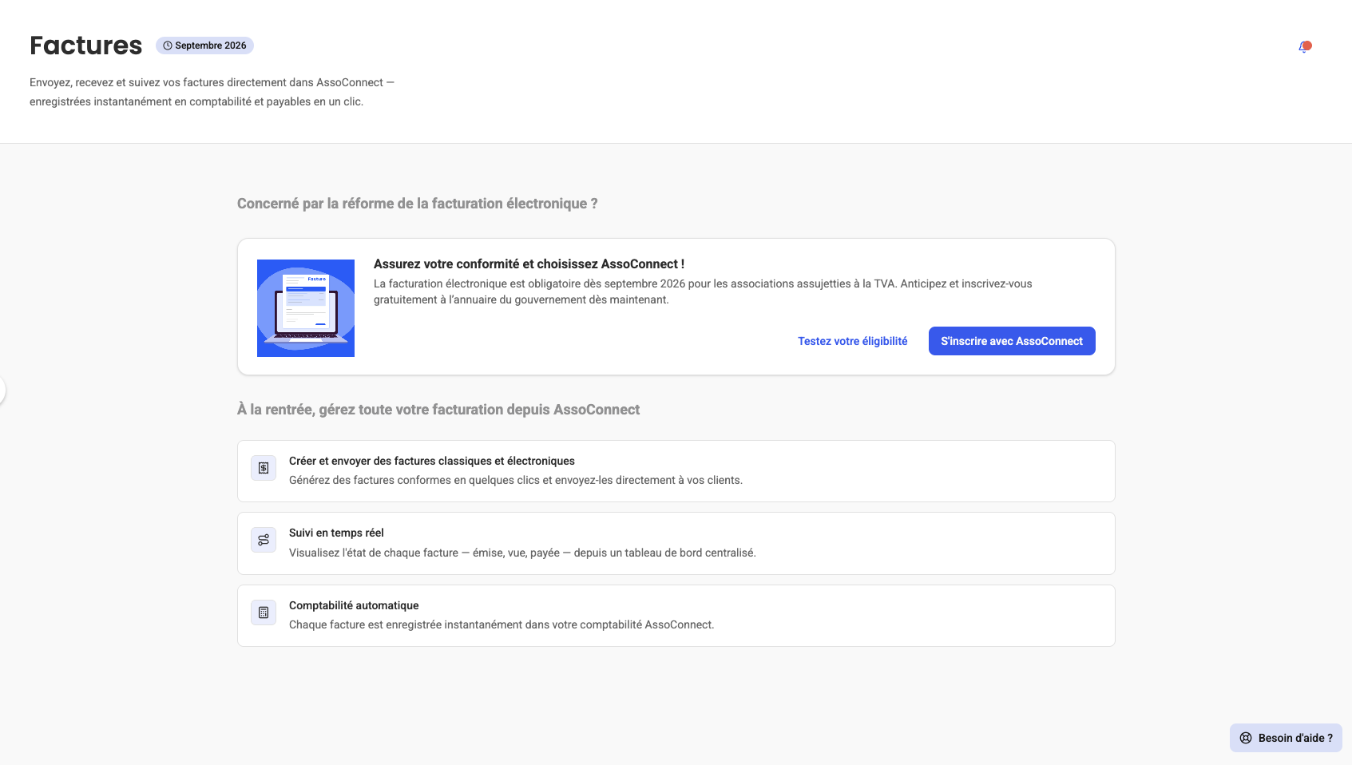Click text 'Assurez votre conformité et choisissez AssoConnect !'
The width and height of the screenshot is (1352, 765).
coord(529,264)
